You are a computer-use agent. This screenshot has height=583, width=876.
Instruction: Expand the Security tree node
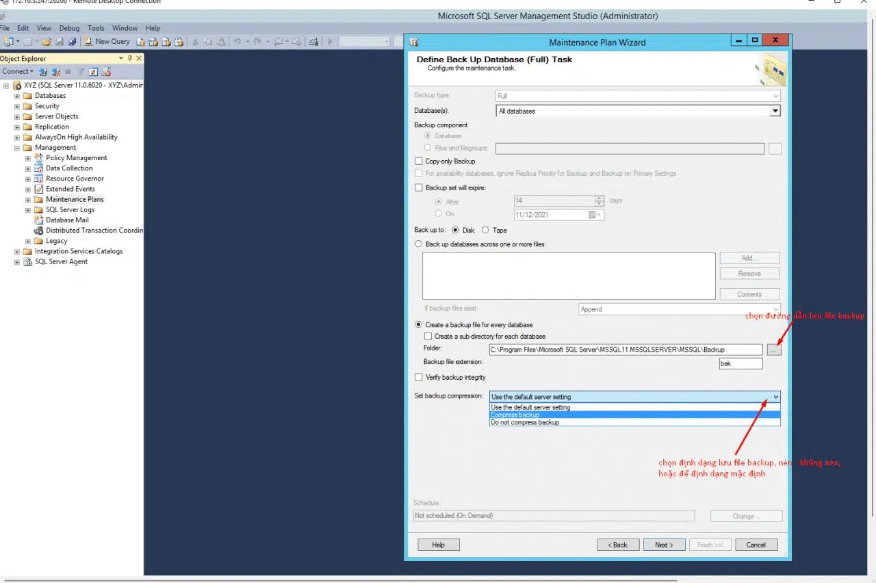17,106
